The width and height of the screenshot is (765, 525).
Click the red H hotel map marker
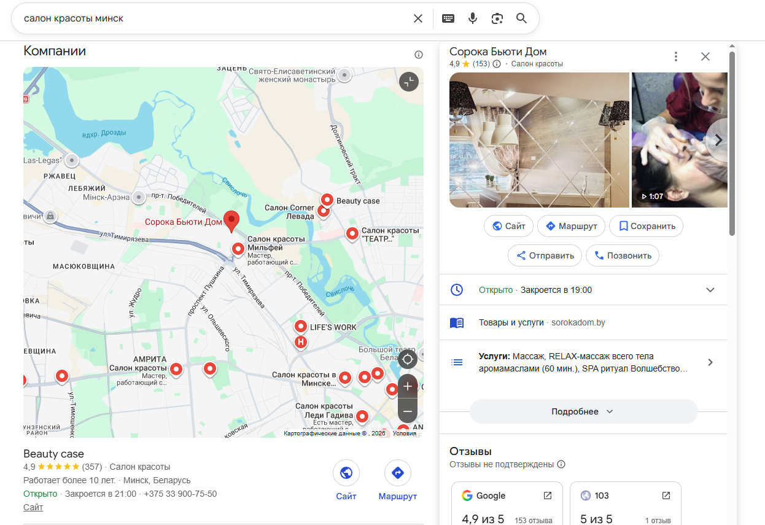click(301, 342)
